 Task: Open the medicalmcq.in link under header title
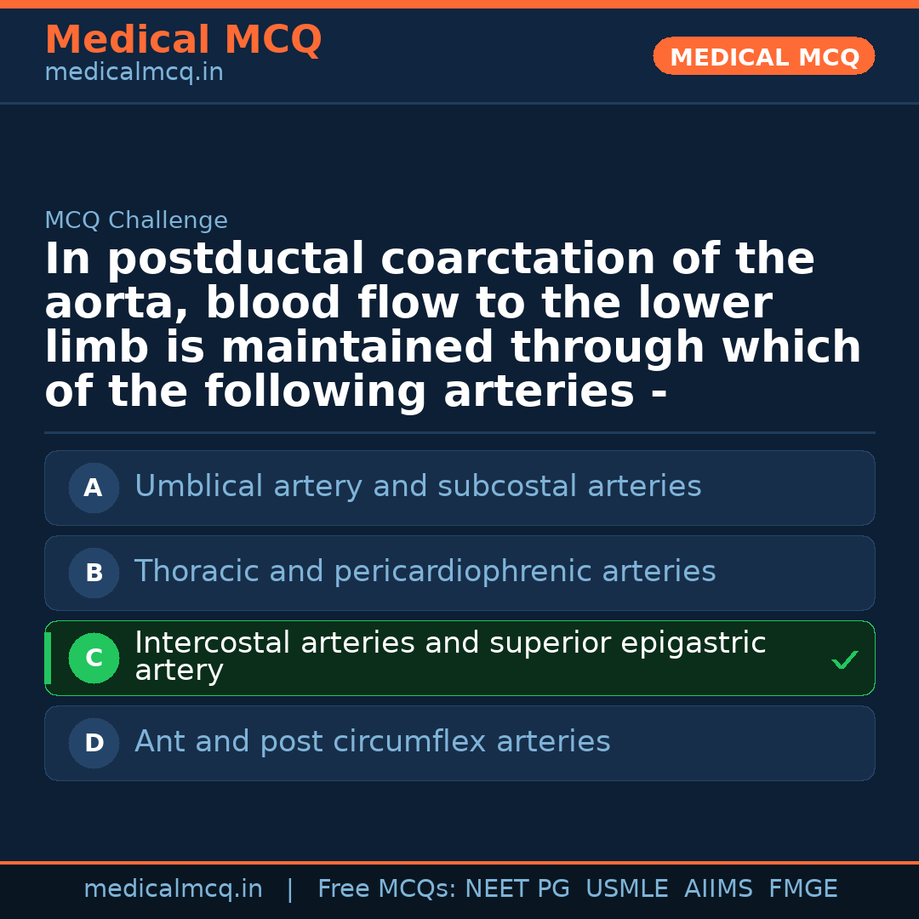click(134, 73)
